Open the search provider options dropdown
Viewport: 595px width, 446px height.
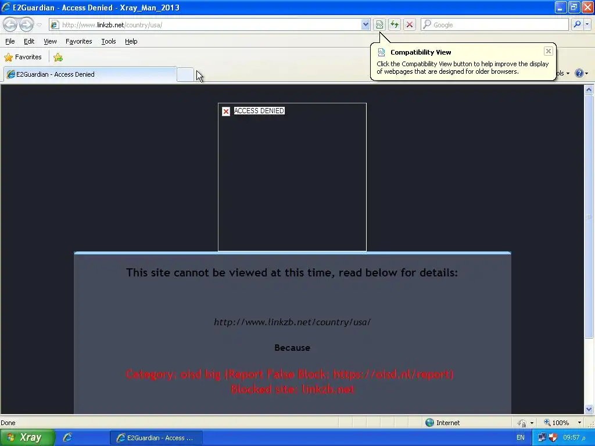click(587, 24)
